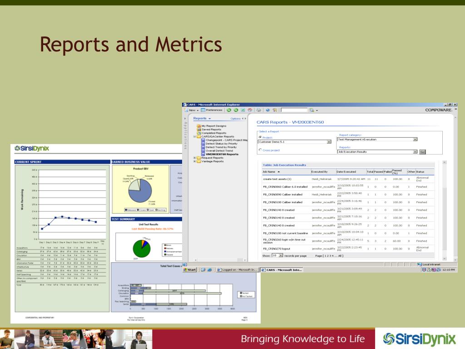Screen dimensions: 465x349
Task: Switch to 'Logged on - Microsoft In...' taskbar window
Action: pos(237,270)
